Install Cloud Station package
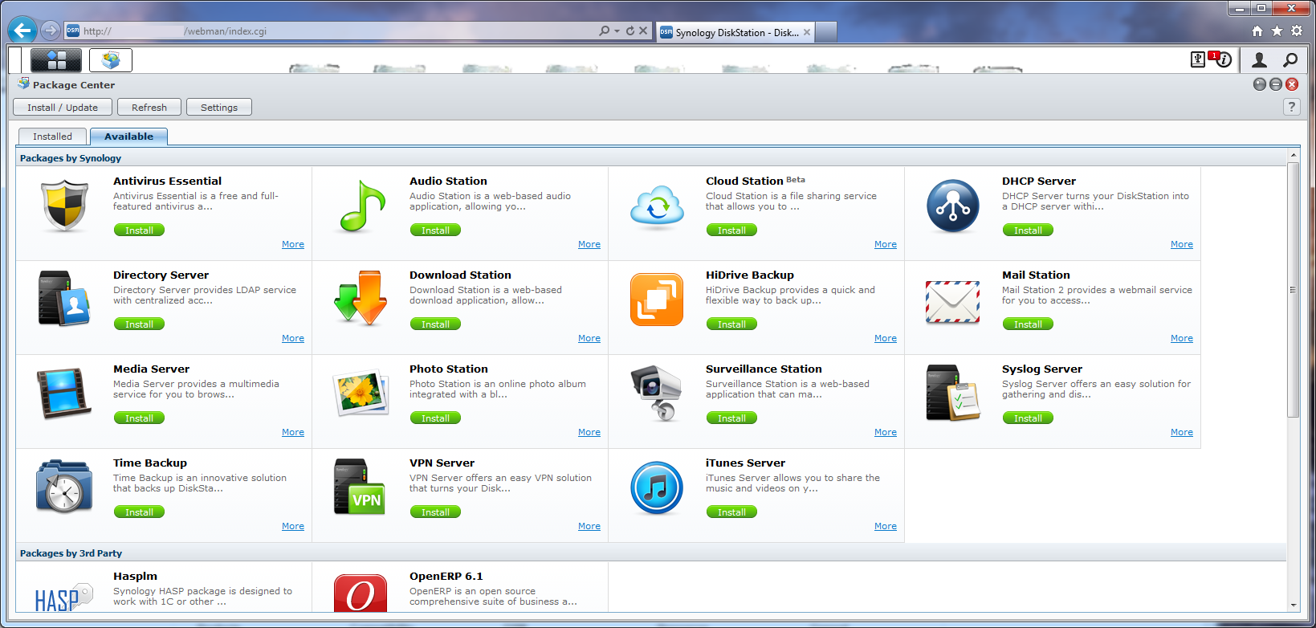1316x628 pixels. coord(731,230)
